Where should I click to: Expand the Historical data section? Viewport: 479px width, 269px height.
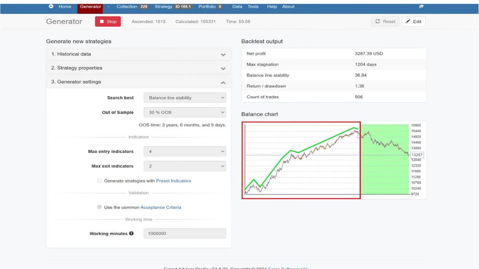pos(138,55)
